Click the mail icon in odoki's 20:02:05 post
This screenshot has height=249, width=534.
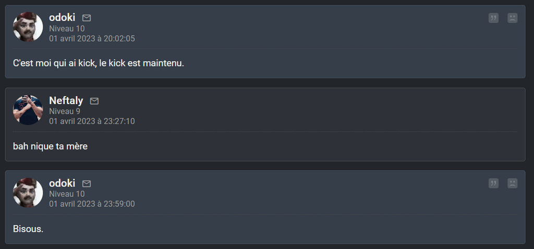(x=87, y=18)
